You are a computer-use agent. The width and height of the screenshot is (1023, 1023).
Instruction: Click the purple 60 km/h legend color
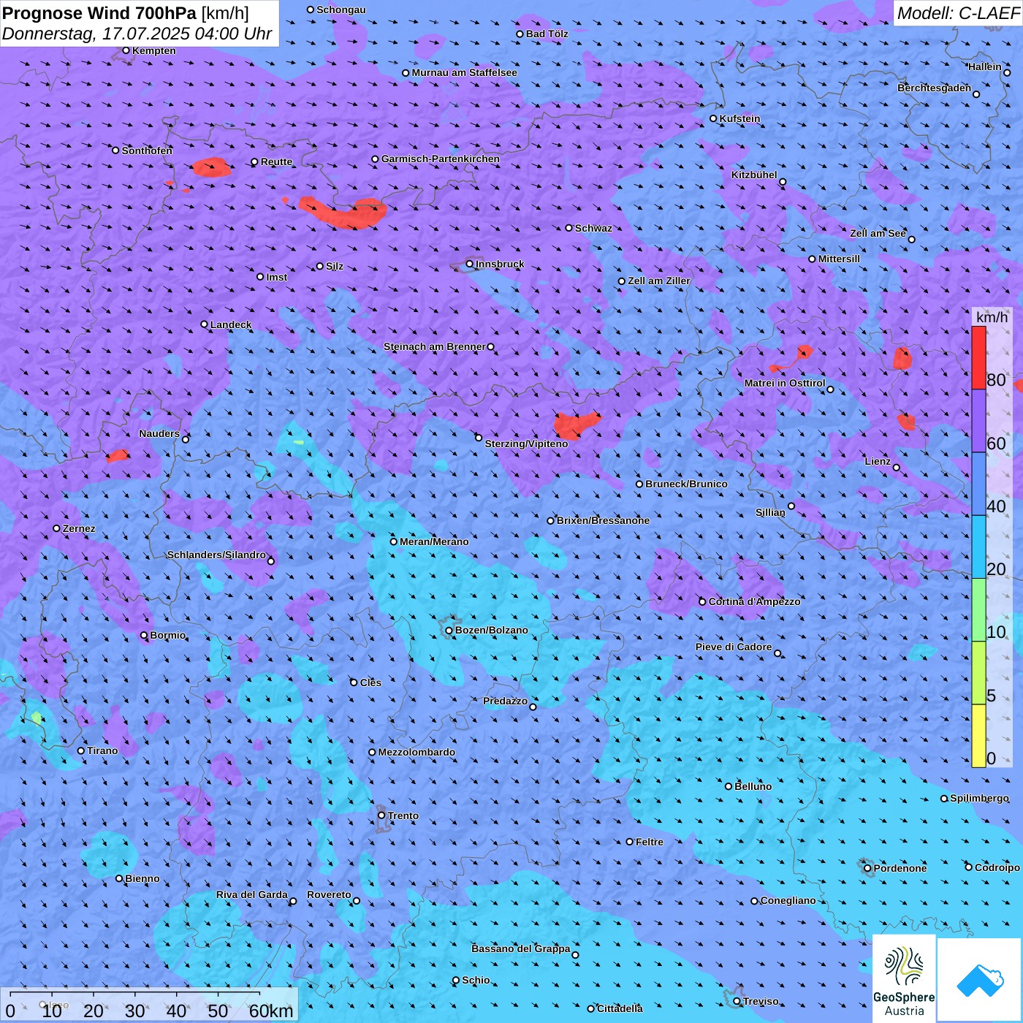[978, 421]
